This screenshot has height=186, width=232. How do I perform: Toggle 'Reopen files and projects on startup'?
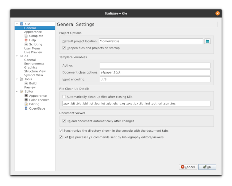64,48
